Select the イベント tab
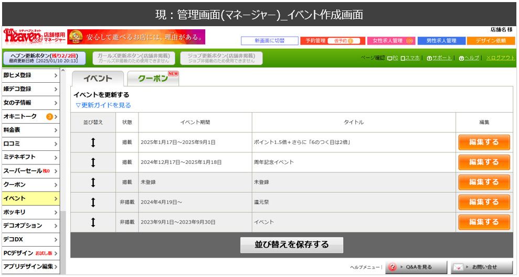The width and height of the screenshot is (519, 277). point(98,79)
